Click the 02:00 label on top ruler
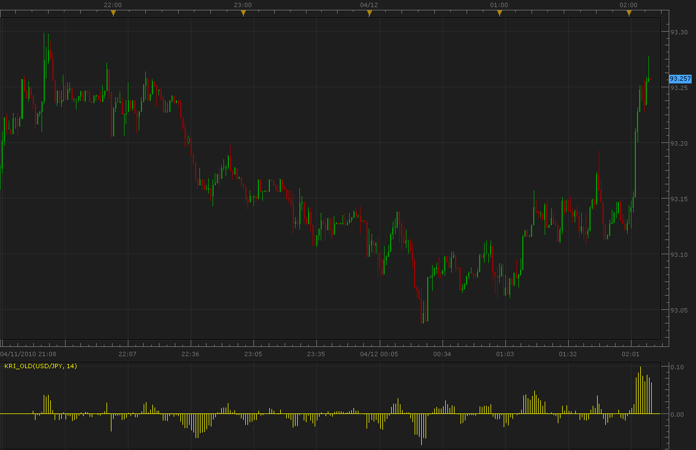This screenshot has height=450, width=696. pyautogui.click(x=629, y=5)
